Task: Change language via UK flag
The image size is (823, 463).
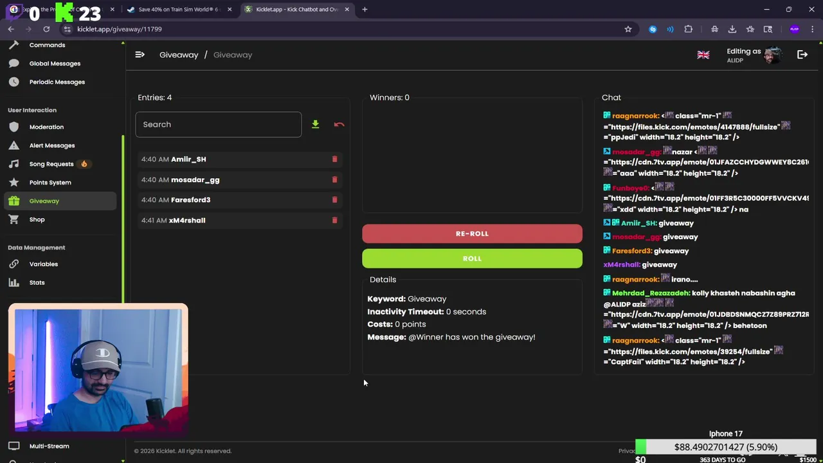Action: [703, 55]
